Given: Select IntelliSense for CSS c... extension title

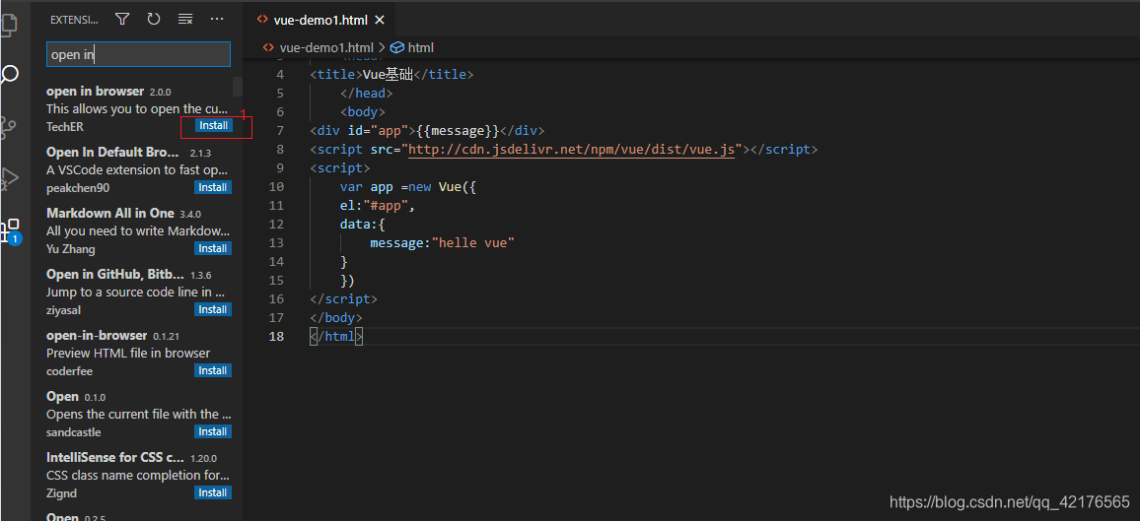Looking at the screenshot, I should [x=115, y=458].
